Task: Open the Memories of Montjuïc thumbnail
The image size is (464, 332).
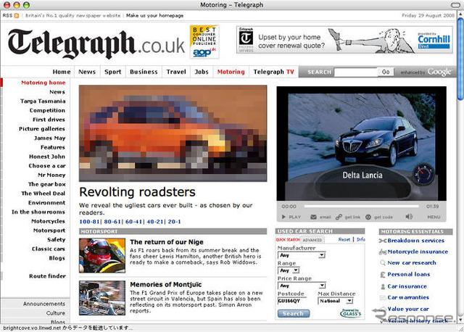Action: pyautogui.click(x=102, y=298)
